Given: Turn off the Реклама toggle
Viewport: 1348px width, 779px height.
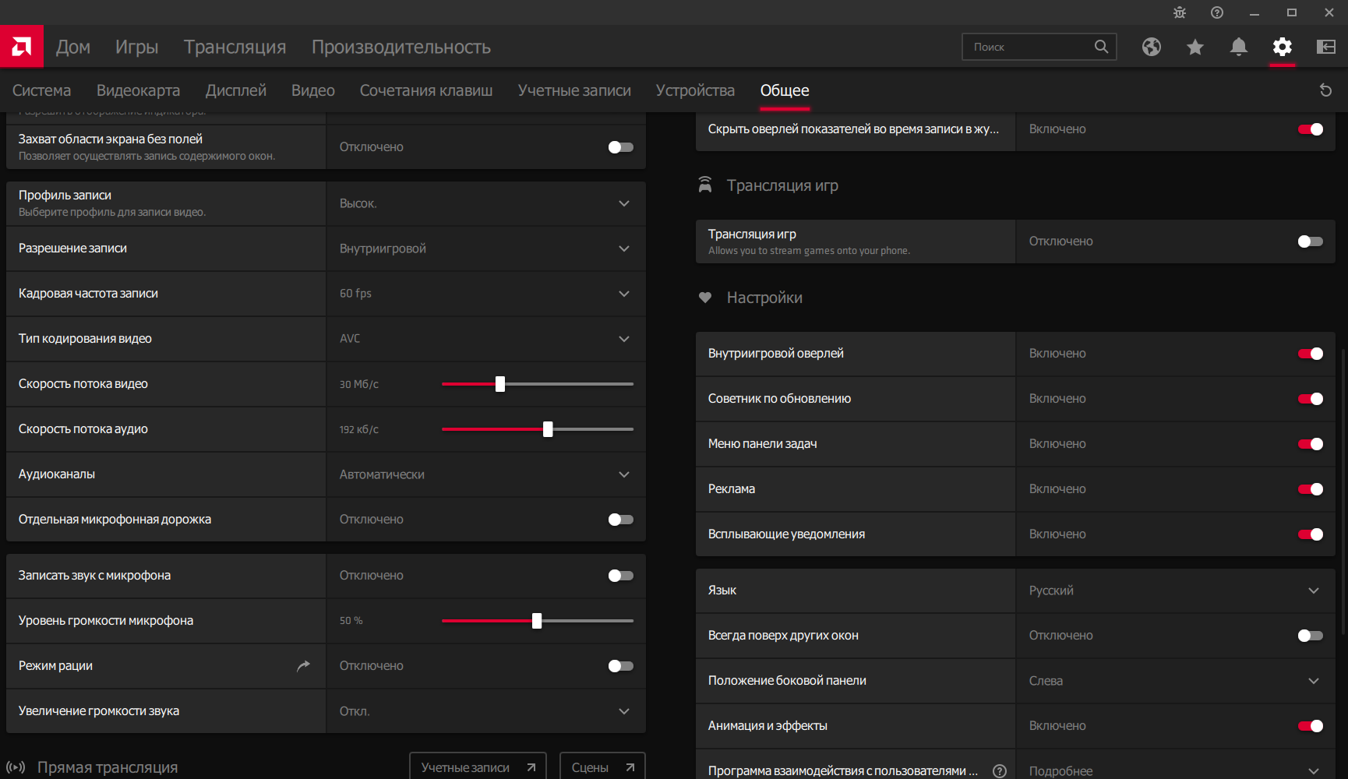Looking at the screenshot, I should 1310,489.
